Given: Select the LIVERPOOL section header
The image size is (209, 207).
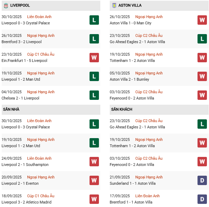Looking at the screenshot, I should coord(20,6).
